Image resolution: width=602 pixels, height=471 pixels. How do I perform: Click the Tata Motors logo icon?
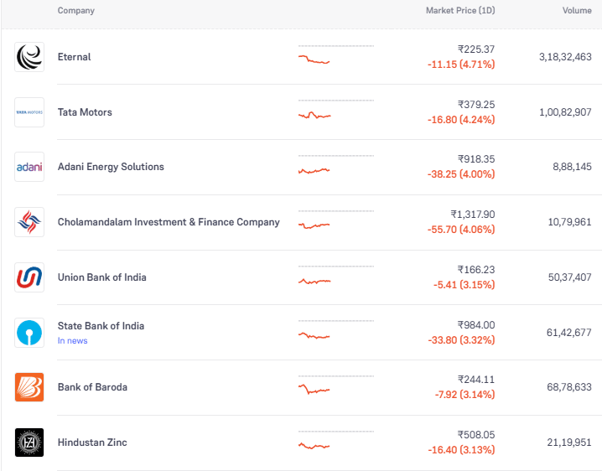click(29, 112)
